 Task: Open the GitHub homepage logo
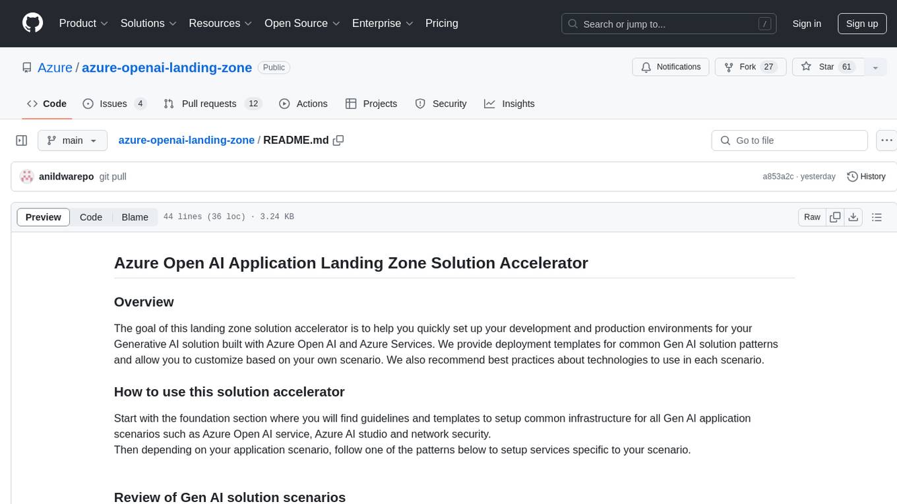point(32,23)
